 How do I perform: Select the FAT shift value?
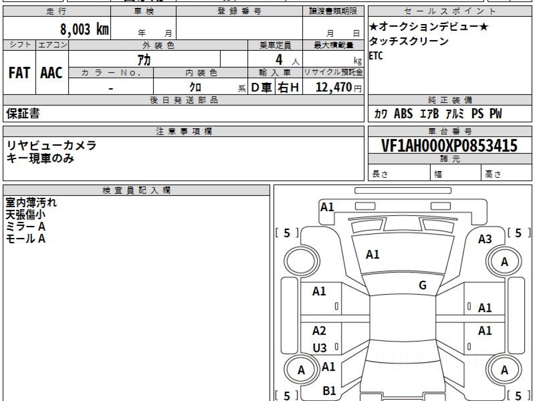coord(19,73)
